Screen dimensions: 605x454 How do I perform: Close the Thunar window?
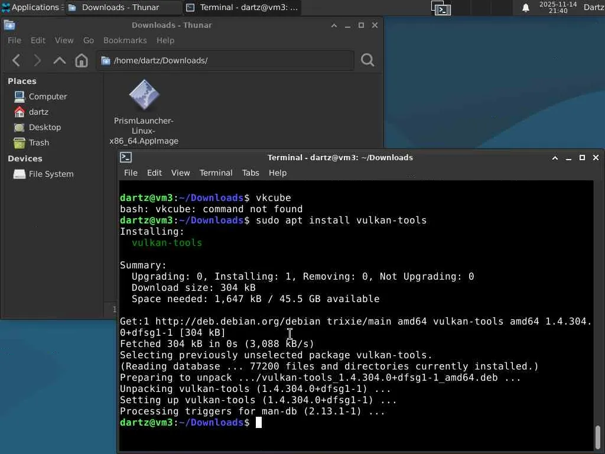point(375,25)
